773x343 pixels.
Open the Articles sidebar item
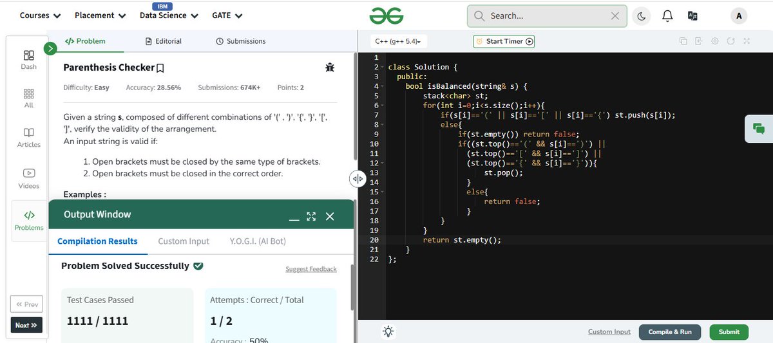click(x=29, y=138)
